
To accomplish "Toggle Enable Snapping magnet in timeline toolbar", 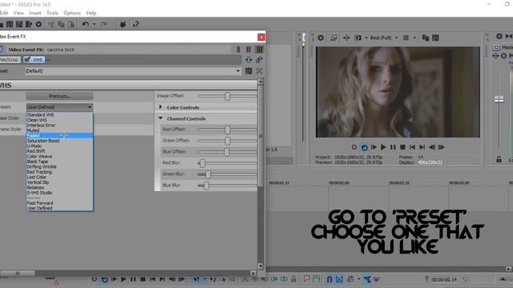I will (x=329, y=279).
